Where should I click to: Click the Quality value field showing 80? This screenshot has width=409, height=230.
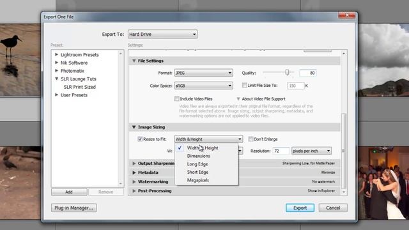(x=308, y=73)
